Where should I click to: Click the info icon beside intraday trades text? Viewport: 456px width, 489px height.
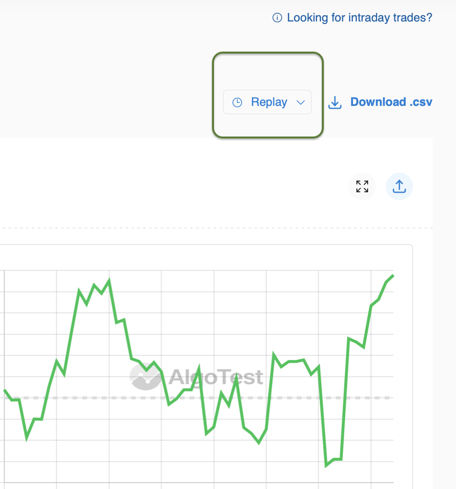(x=277, y=18)
